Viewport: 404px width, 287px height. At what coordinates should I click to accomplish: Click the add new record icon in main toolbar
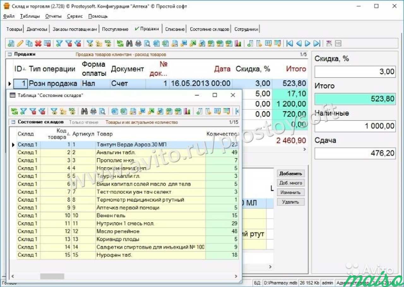[x=11, y=43]
